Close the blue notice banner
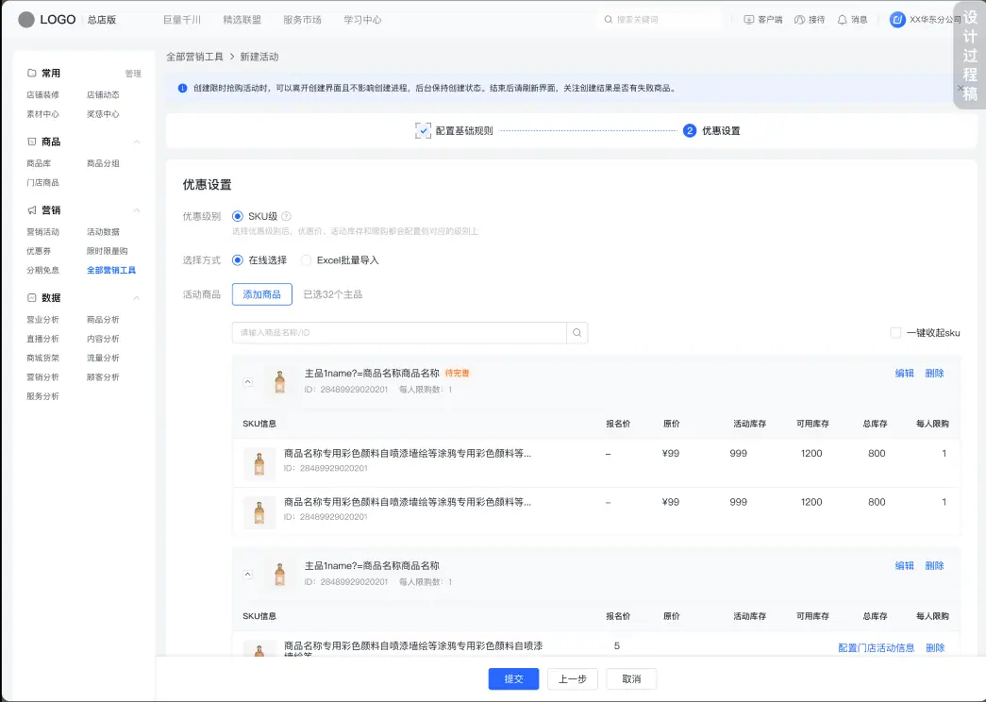 [x=961, y=88]
